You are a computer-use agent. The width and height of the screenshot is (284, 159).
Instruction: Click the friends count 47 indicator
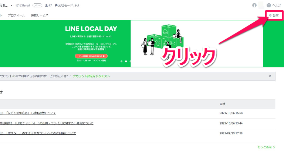pyautogui.click(x=48, y=6)
